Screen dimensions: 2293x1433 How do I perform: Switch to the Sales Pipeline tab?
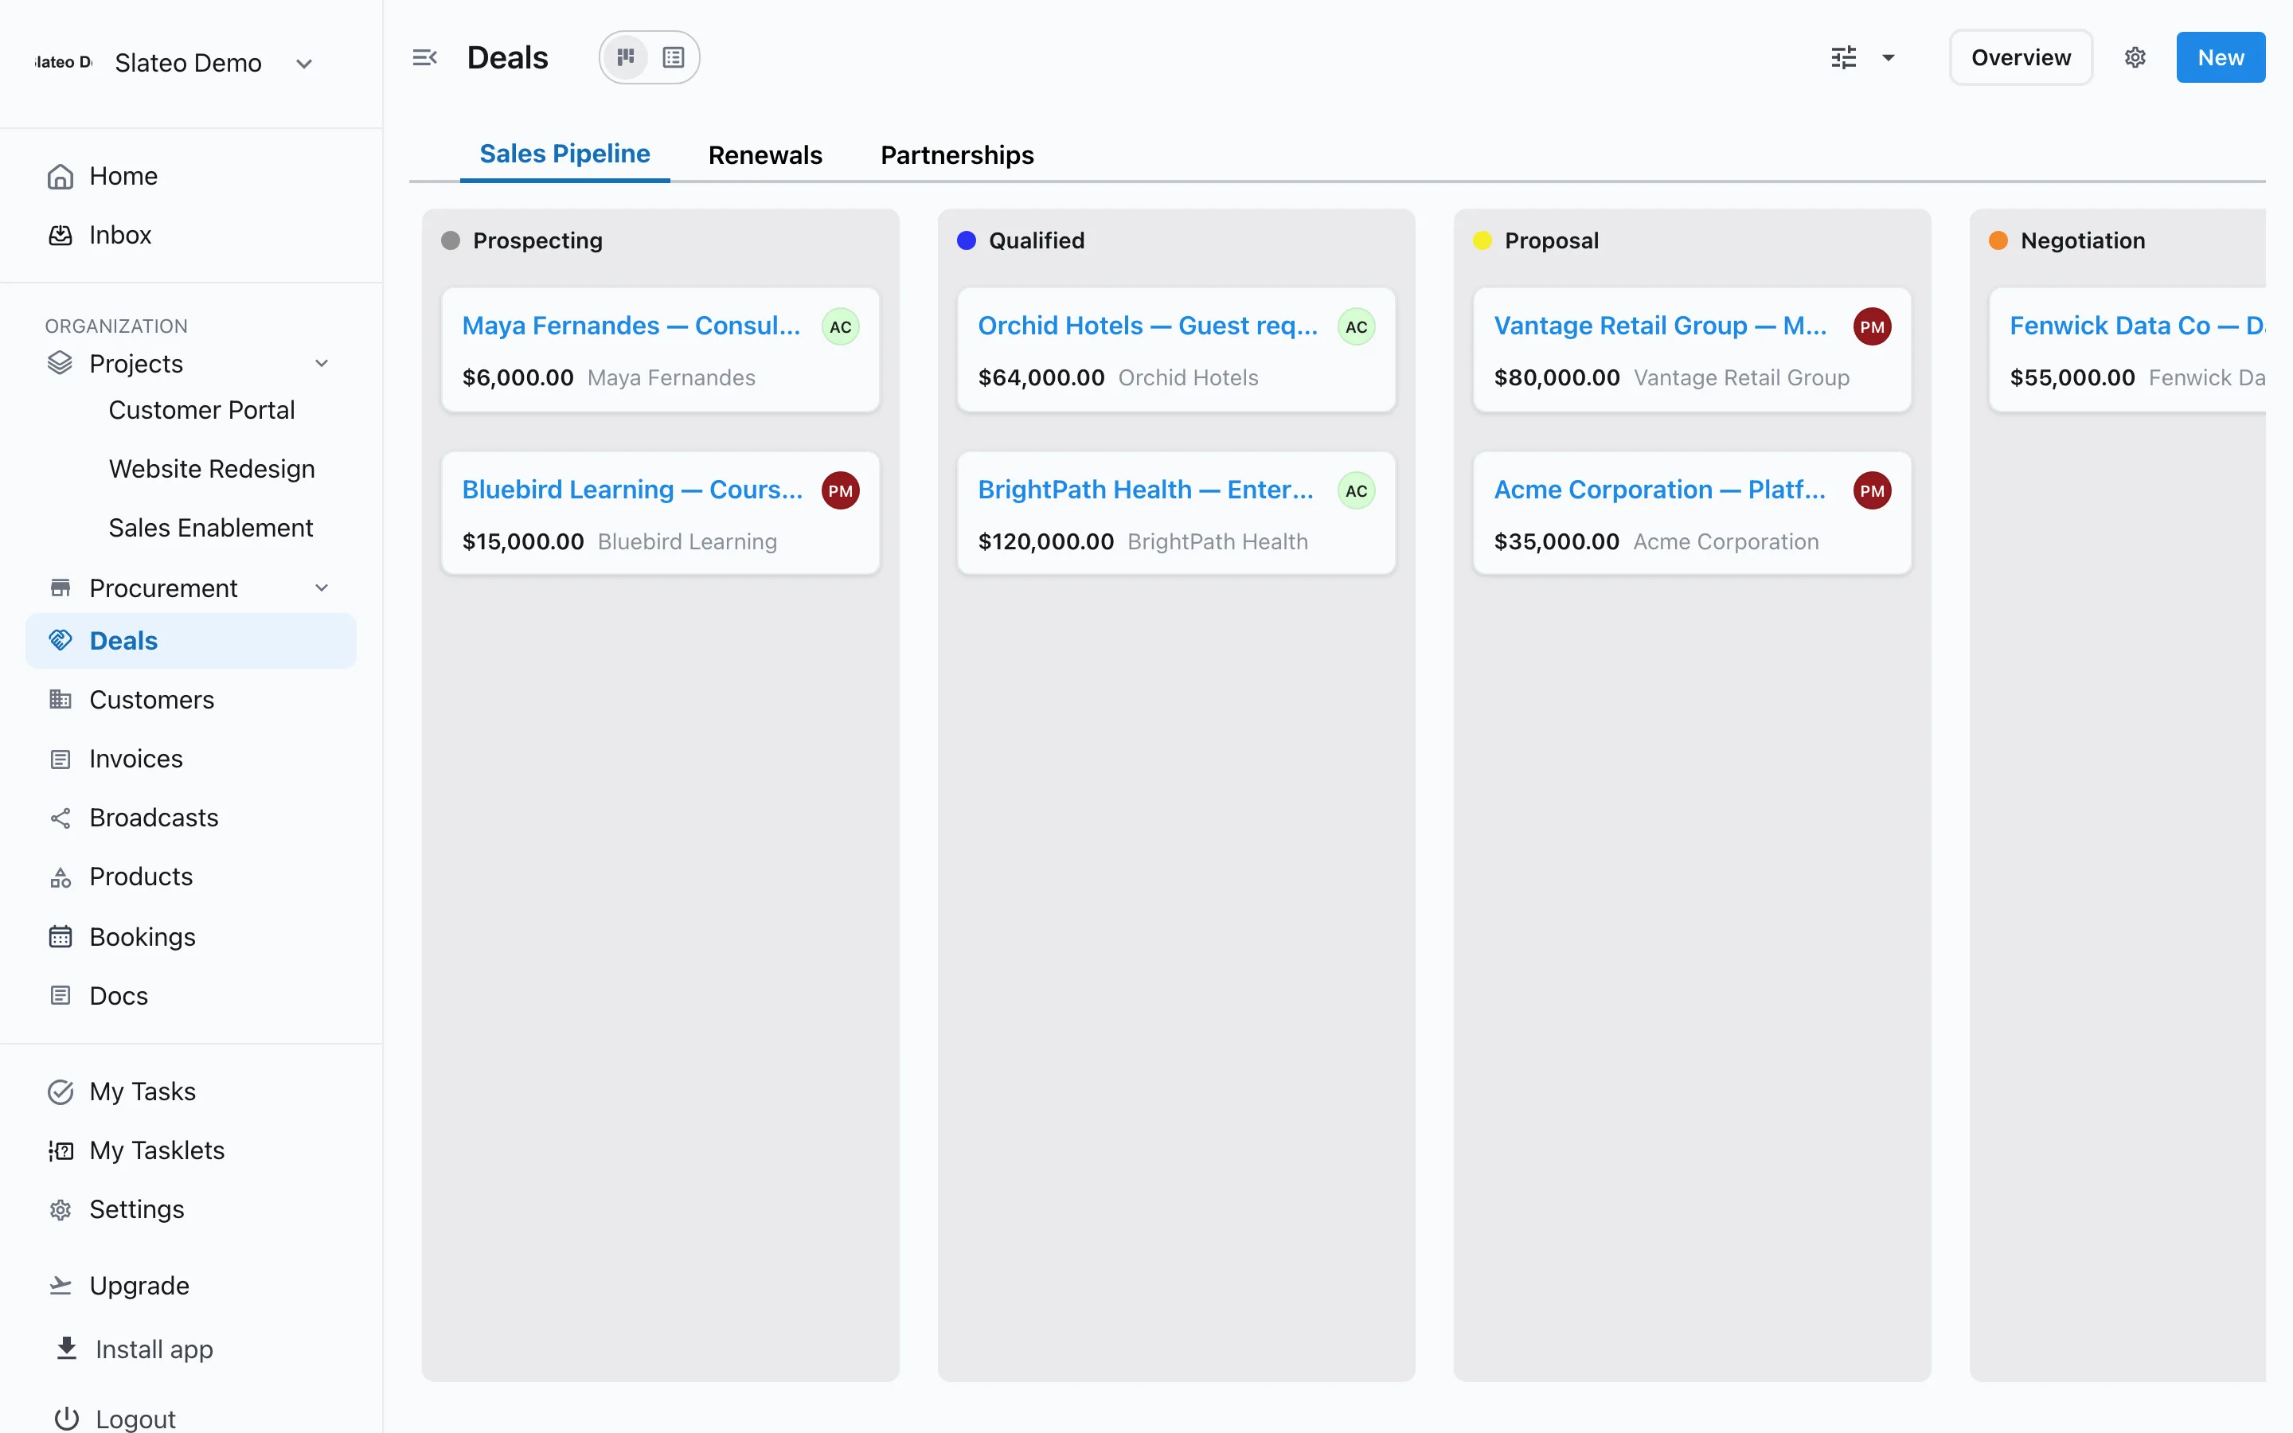tap(564, 154)
